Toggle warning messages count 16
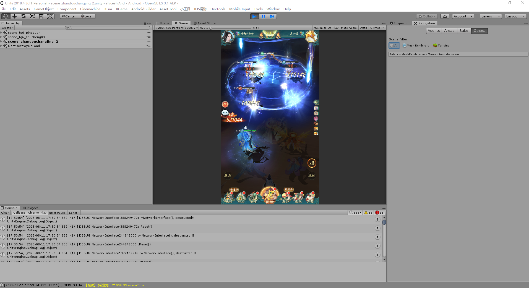The image size is (529, 288). pyautogui.click(x=368, y=212)
